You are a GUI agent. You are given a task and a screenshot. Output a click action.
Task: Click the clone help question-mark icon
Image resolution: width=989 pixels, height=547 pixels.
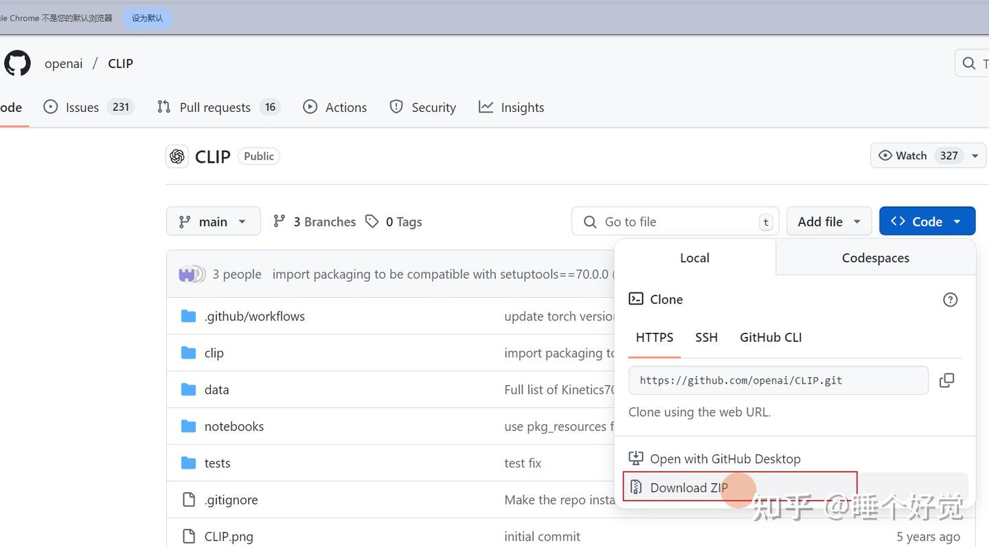[x=950, y=299]
